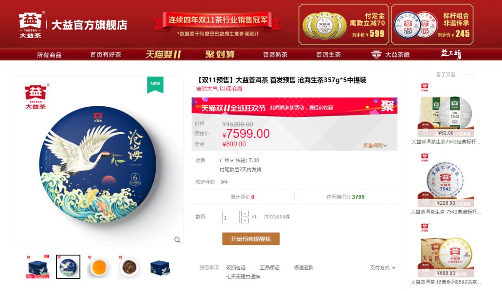Increase quantity with the up arrow
The image size is (502, 291).
(245, 213)
